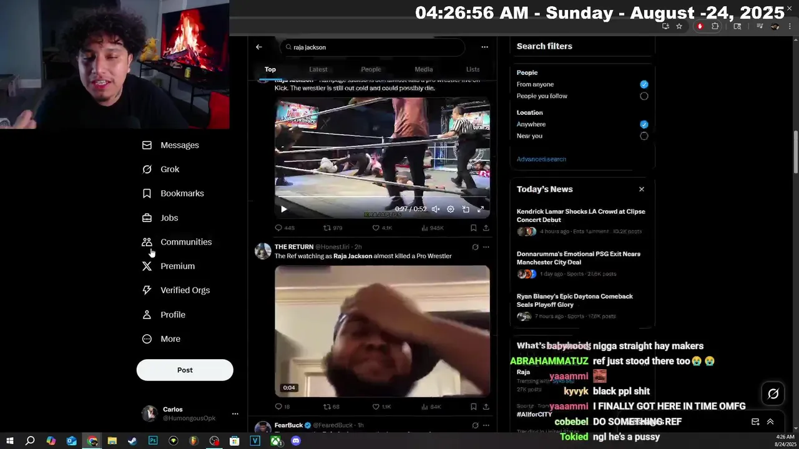Open Chrome extensions puzzle icon
799x449 pixels.
[715, 26]
